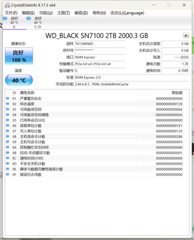Image resolution: width=194 pixels, height=240 pixels.
Task: Click status dot for attribute 05
Action: pos(7,120)
